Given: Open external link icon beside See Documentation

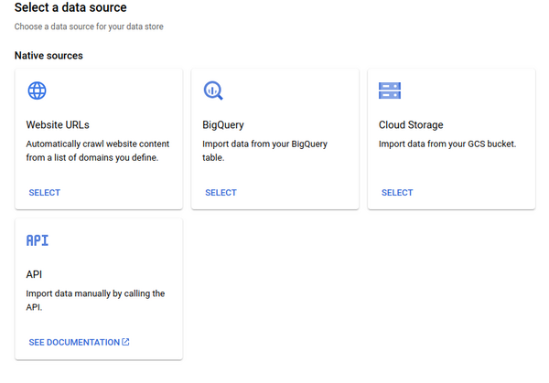Looking at the screenshot, I should click(125, 342).
